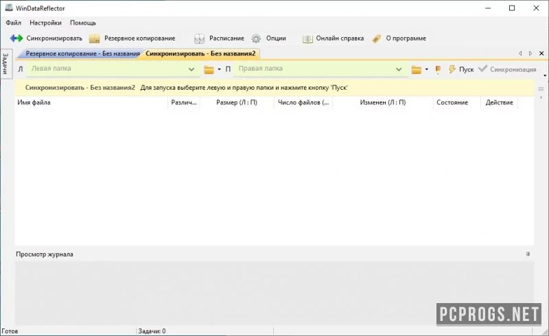Click the Синхронизировать arrows icon in toolbar

(16, 38)
